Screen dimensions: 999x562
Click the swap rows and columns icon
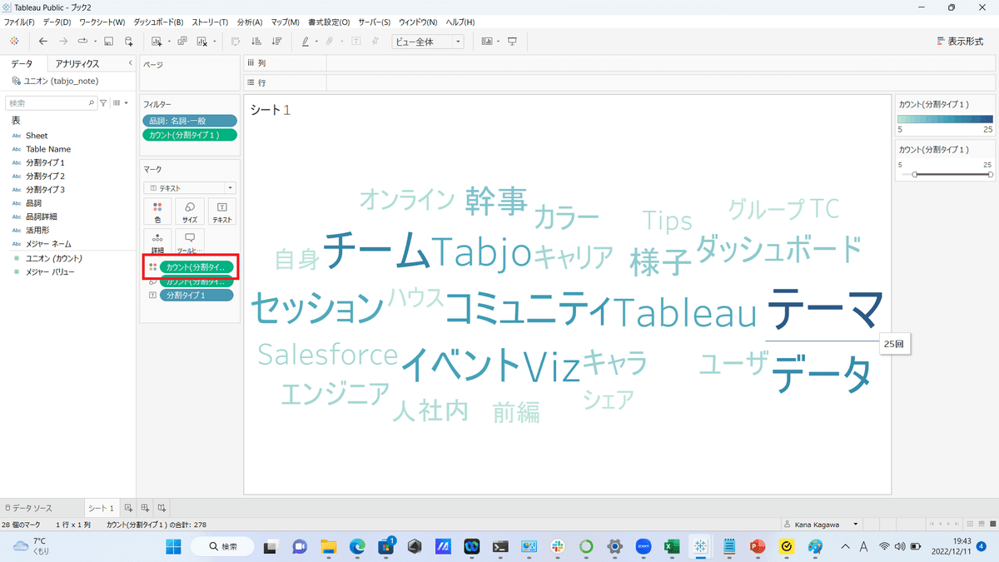click(x=236, y=41)
